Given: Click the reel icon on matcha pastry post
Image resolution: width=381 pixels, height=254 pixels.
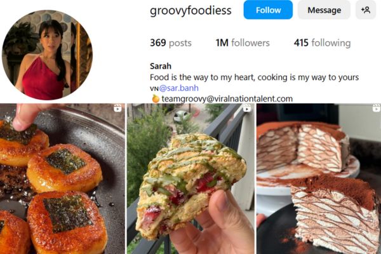Looking at the screenshot, I should coord(246,109).
